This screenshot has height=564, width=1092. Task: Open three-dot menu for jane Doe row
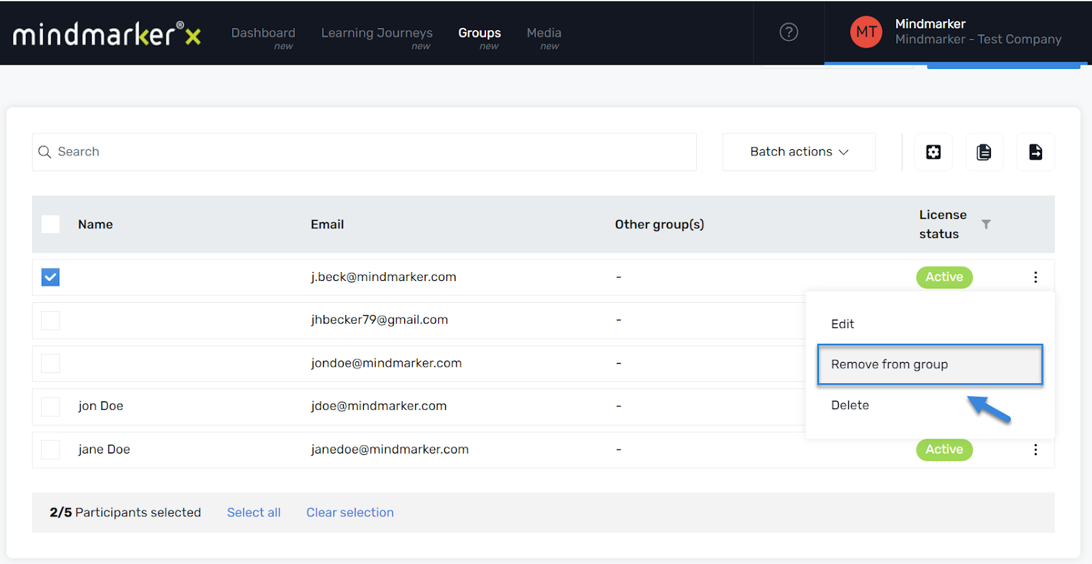click(x=1035, y=449)
